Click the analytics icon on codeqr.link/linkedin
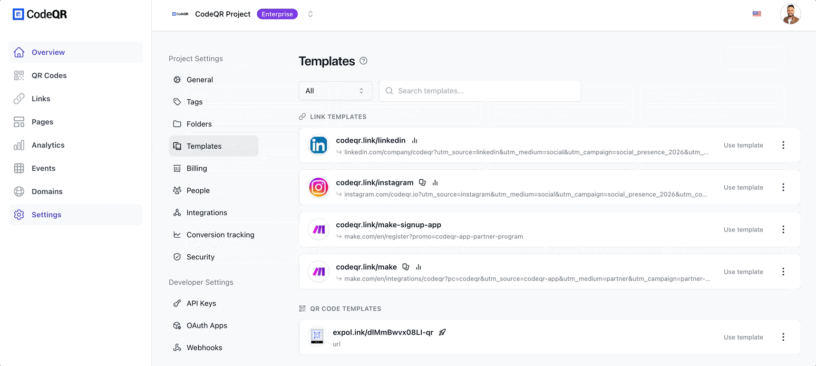This screenshot has height=366, width=816. pos(414,140)
